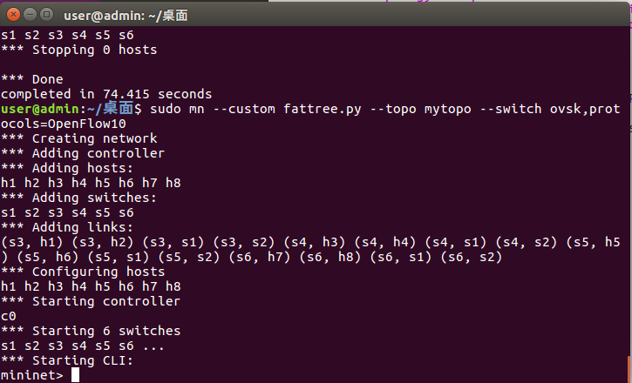Maximize the terminal window
Image resolution: width=632 pixels, height=383 pixels.
(46, 15)
